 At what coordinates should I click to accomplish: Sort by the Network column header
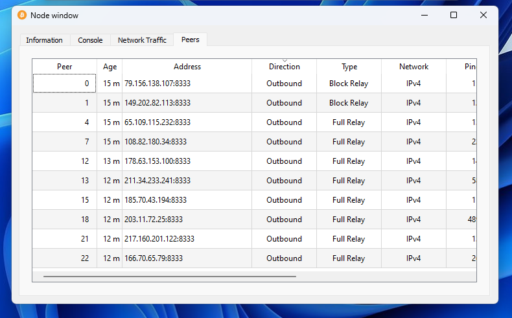pyautogui.click(x=413, y=67)
